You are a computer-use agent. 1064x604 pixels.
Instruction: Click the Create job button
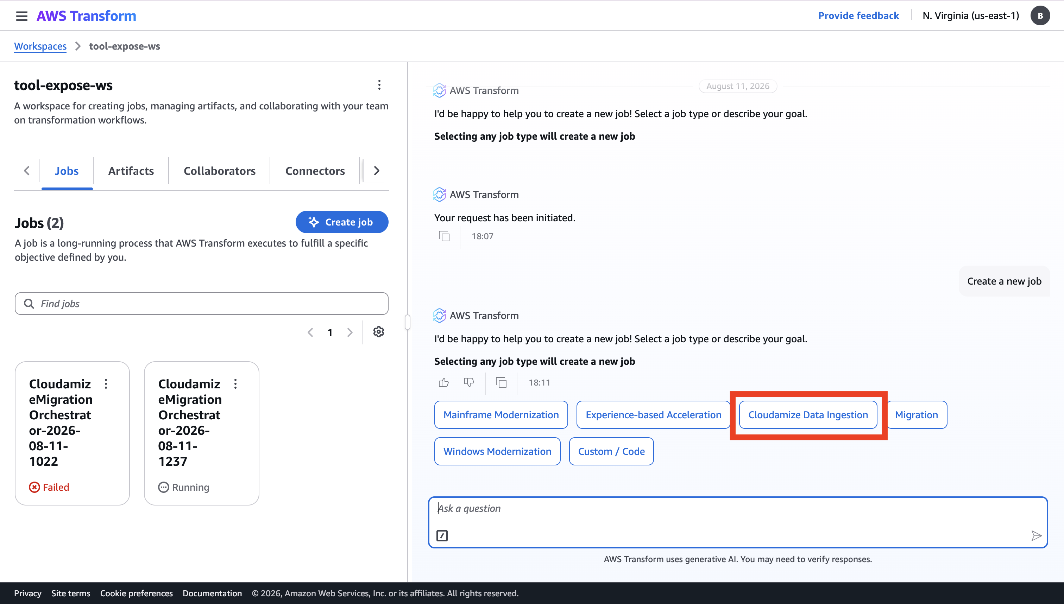coord(342,222)
